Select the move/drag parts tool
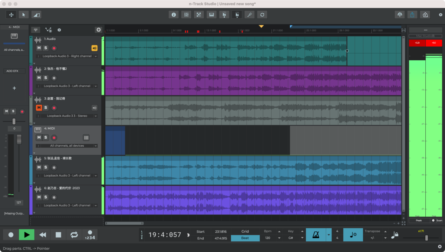Viewport: 445px width, 252px height. point(11,15)
